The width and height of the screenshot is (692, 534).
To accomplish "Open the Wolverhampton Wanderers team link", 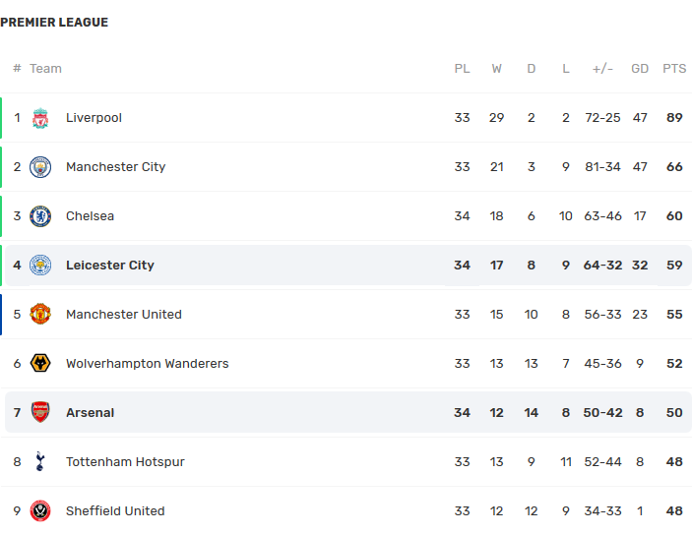I will 147,364.
